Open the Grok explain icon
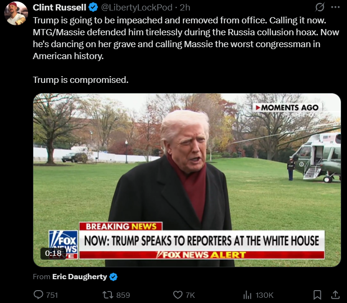Viewport: 347px width, 303px height. click(x=320, y=7)
